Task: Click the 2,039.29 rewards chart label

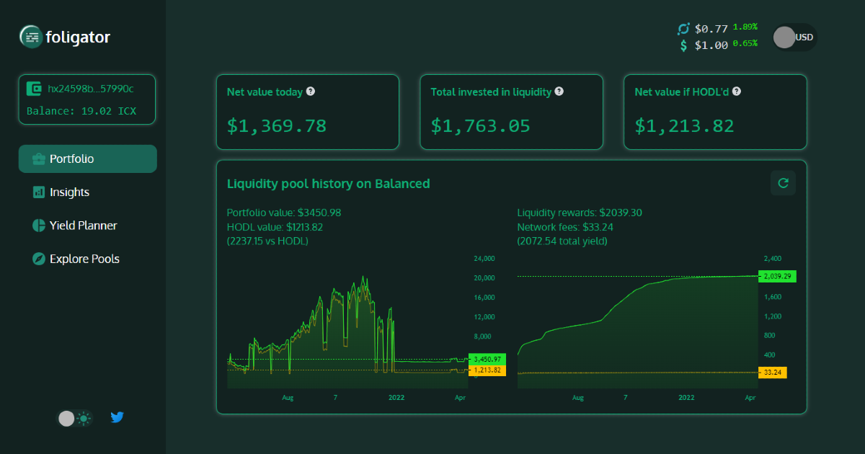Action: (777, 276)
